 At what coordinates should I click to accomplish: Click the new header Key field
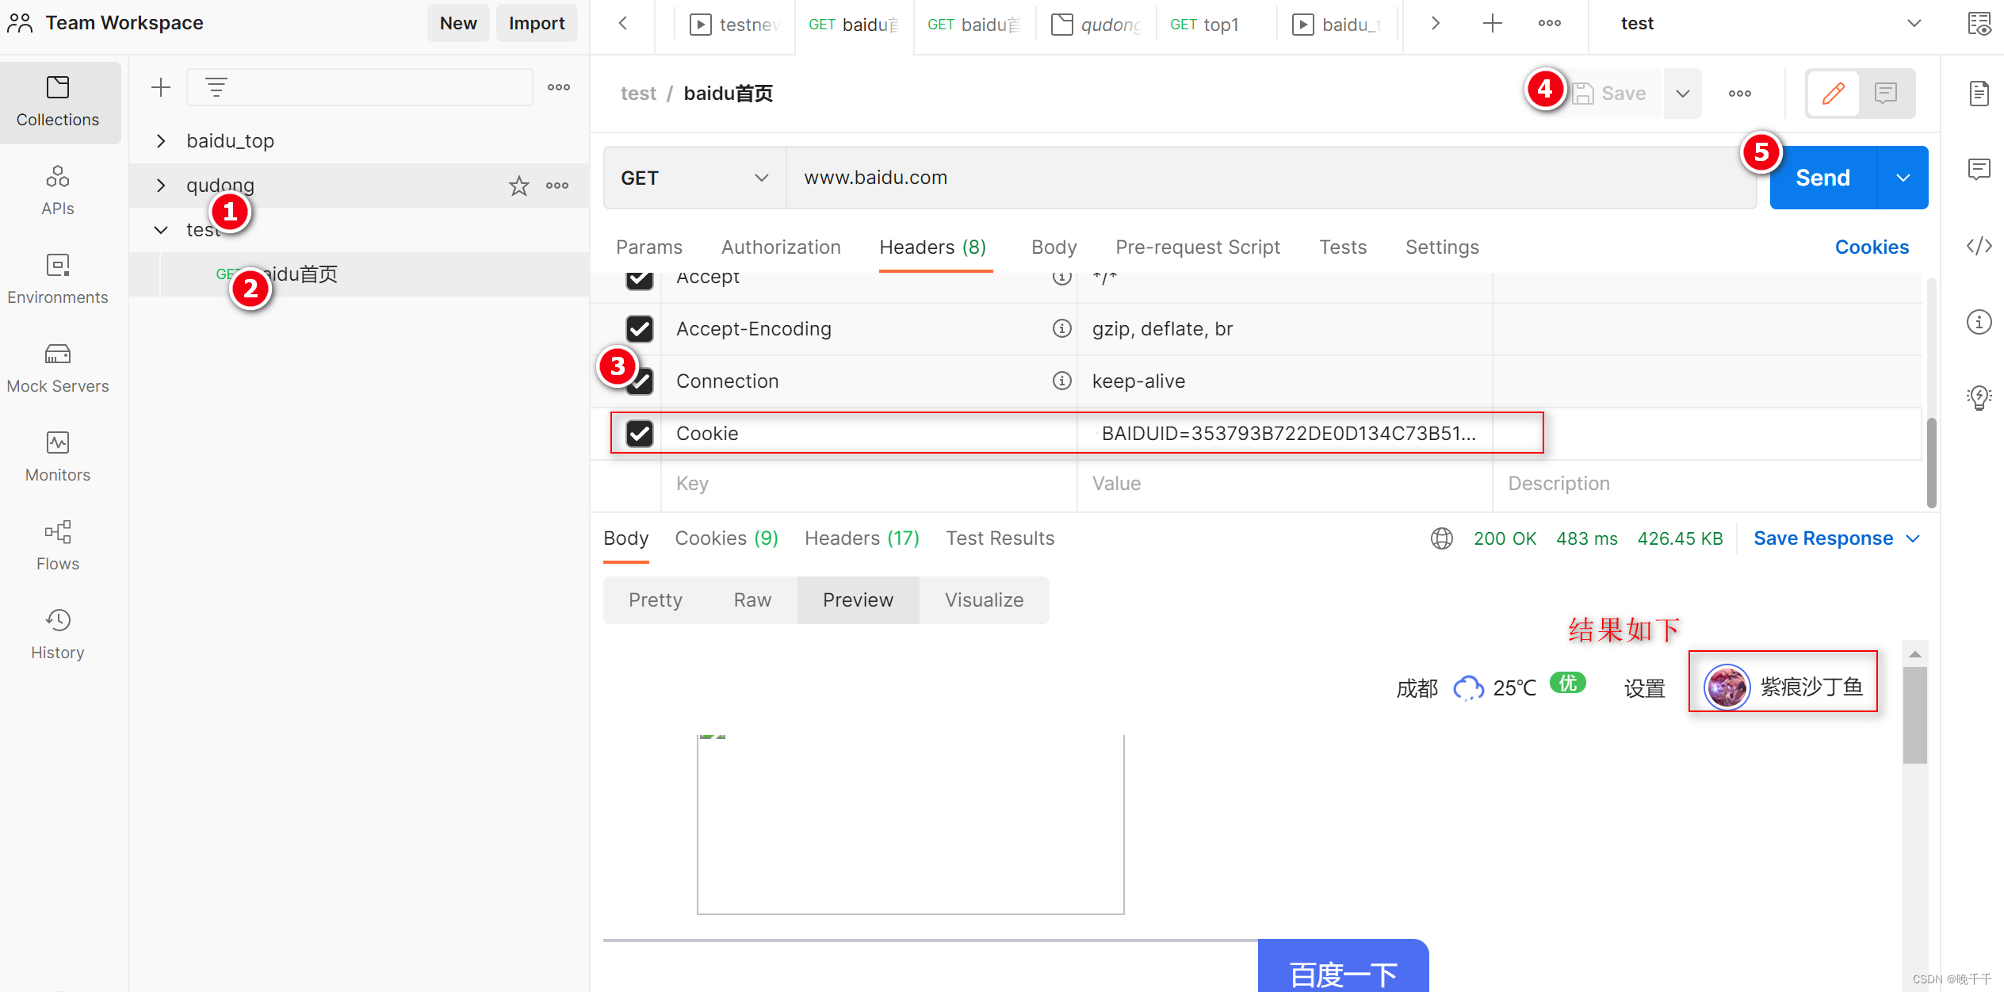tap(870, 484)
